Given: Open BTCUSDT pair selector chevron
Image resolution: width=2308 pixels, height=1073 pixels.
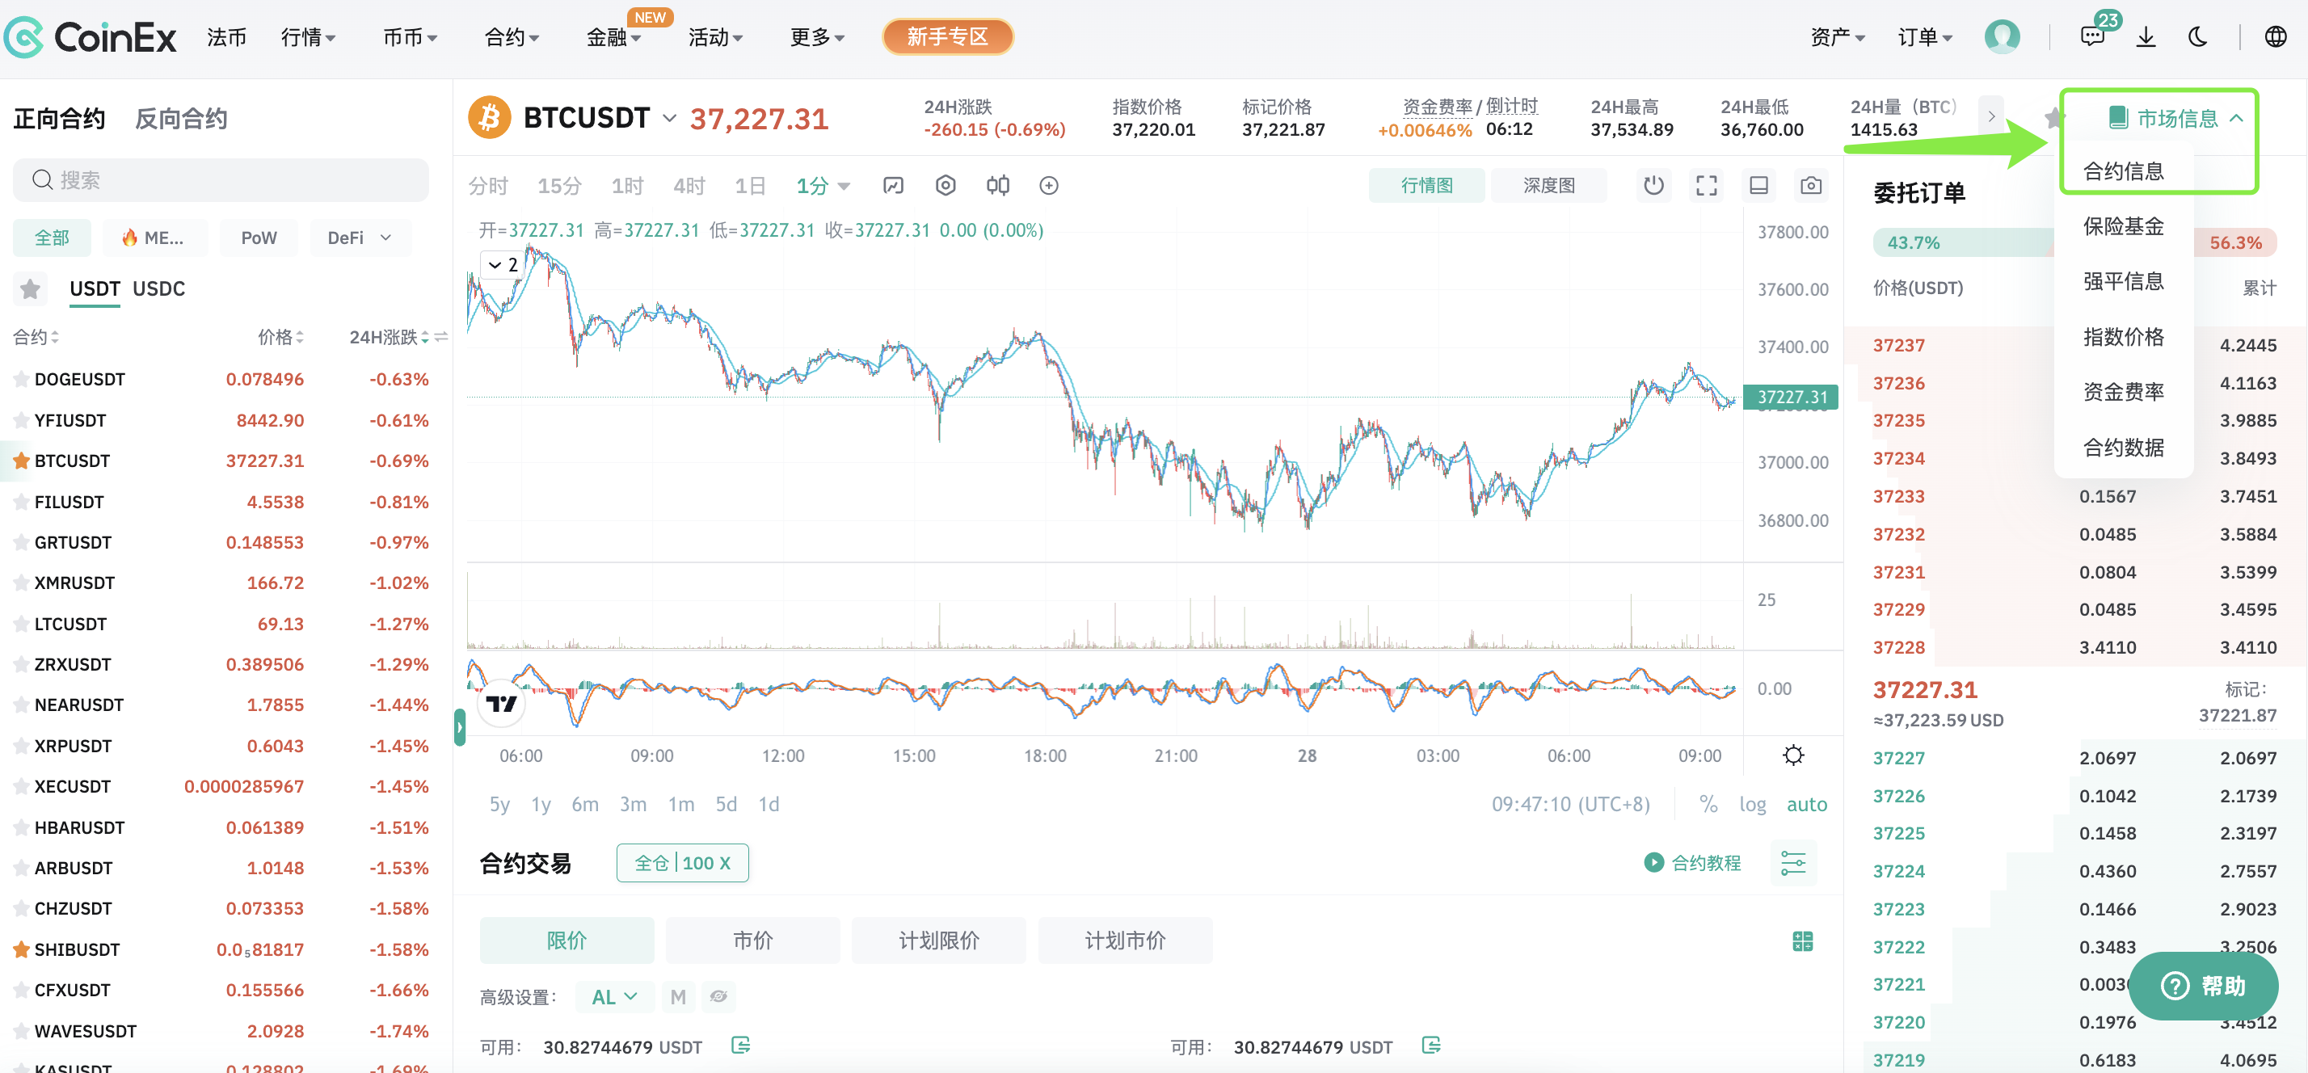Looking at the screenshot, I should [x=669, y=118].
